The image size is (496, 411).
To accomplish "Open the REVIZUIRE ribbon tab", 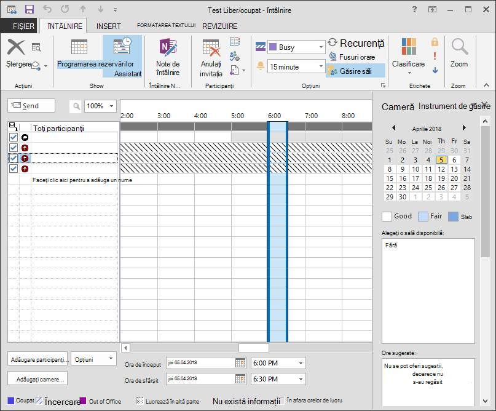I will pos(220,26).
